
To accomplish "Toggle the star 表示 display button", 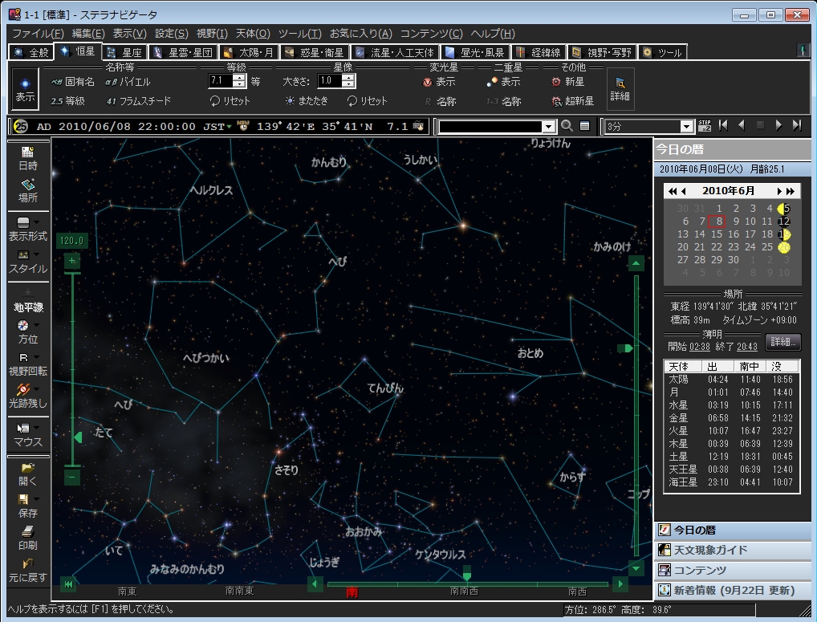I will [x=25, y=88].
